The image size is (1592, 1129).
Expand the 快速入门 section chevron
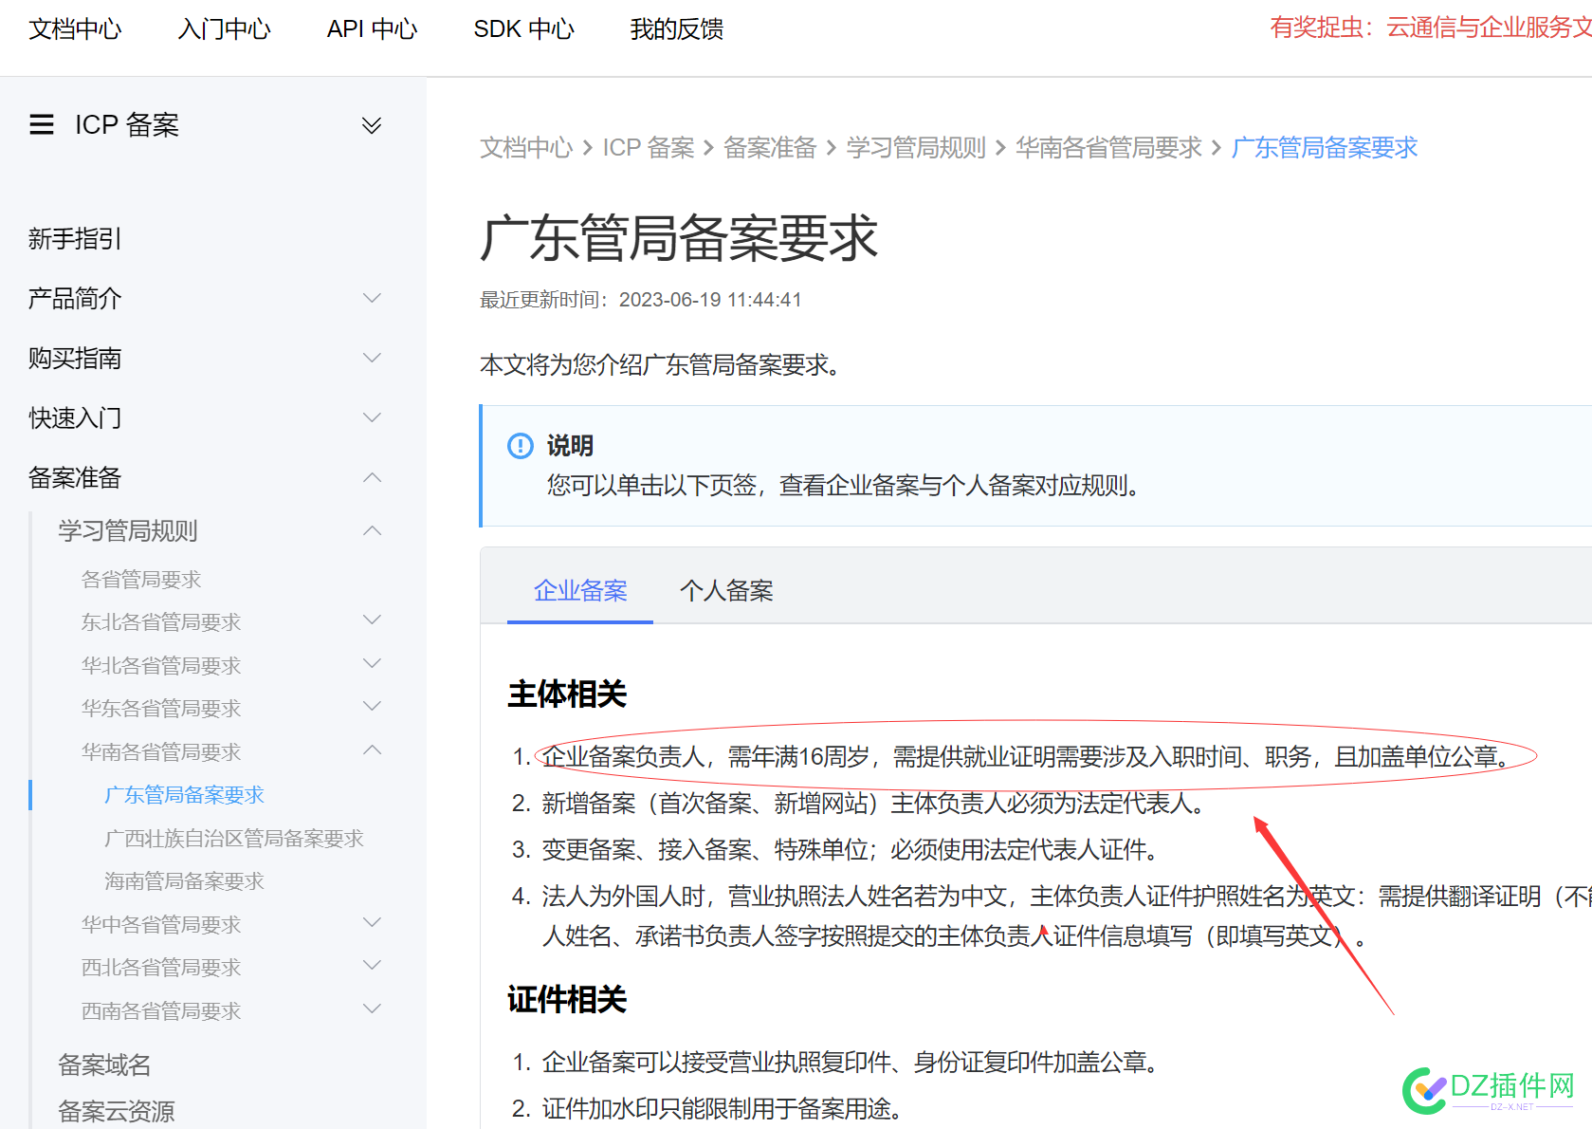pyautogui.click(x=373, y=417)
